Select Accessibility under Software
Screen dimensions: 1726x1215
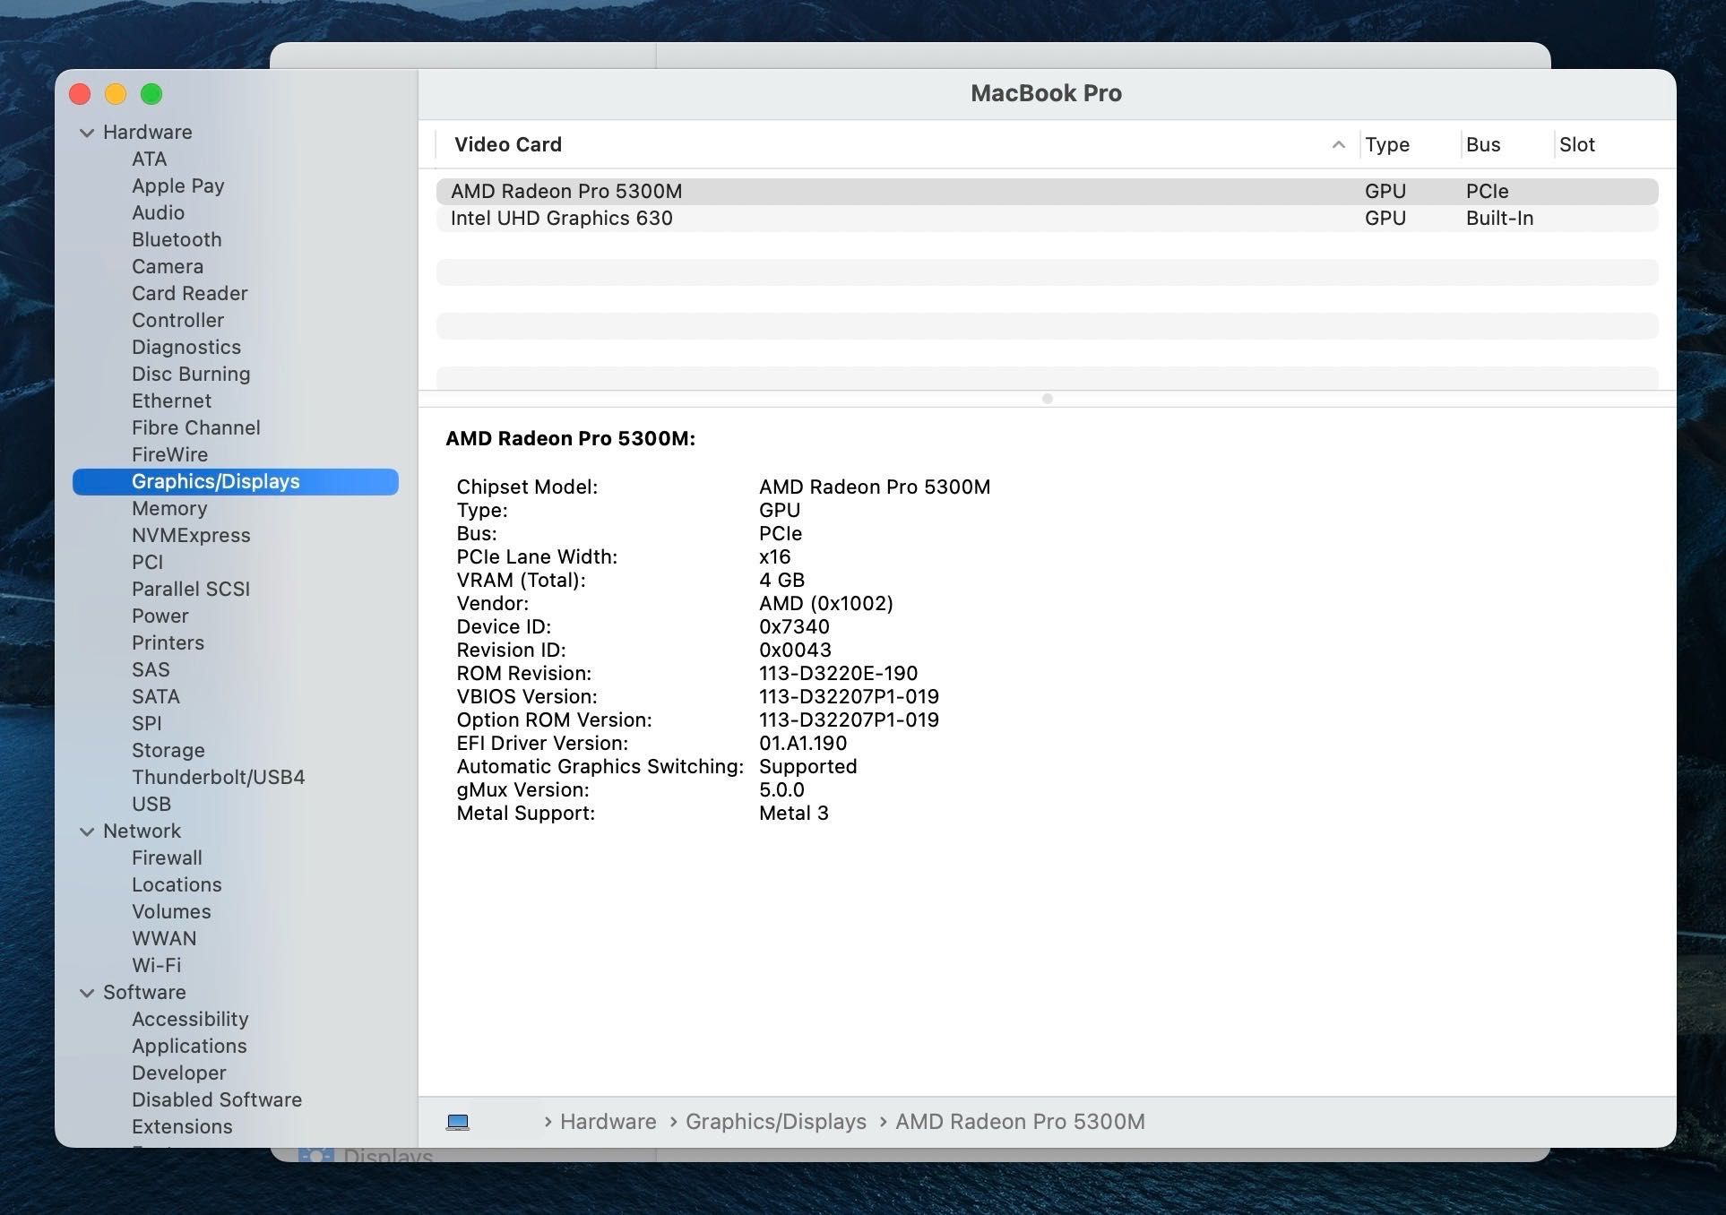point(190,1019)
